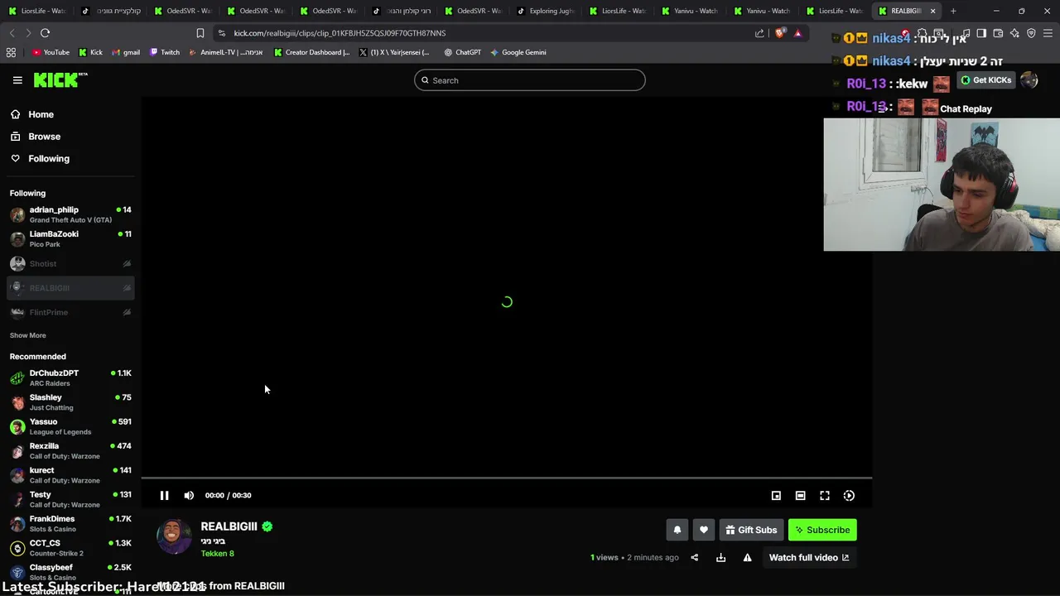Reload the page
Viewport: 1060px width, 596px height.
pos(45,33)
